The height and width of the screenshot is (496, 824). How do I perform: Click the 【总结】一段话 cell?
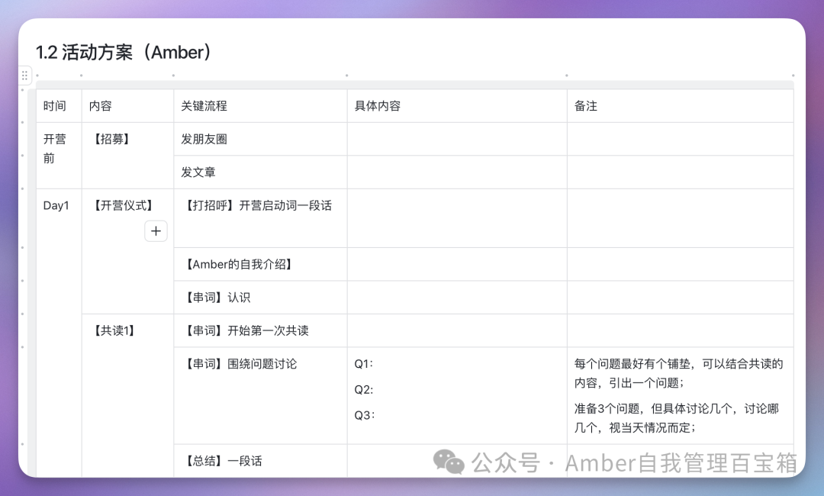click(x=260, y=461)
